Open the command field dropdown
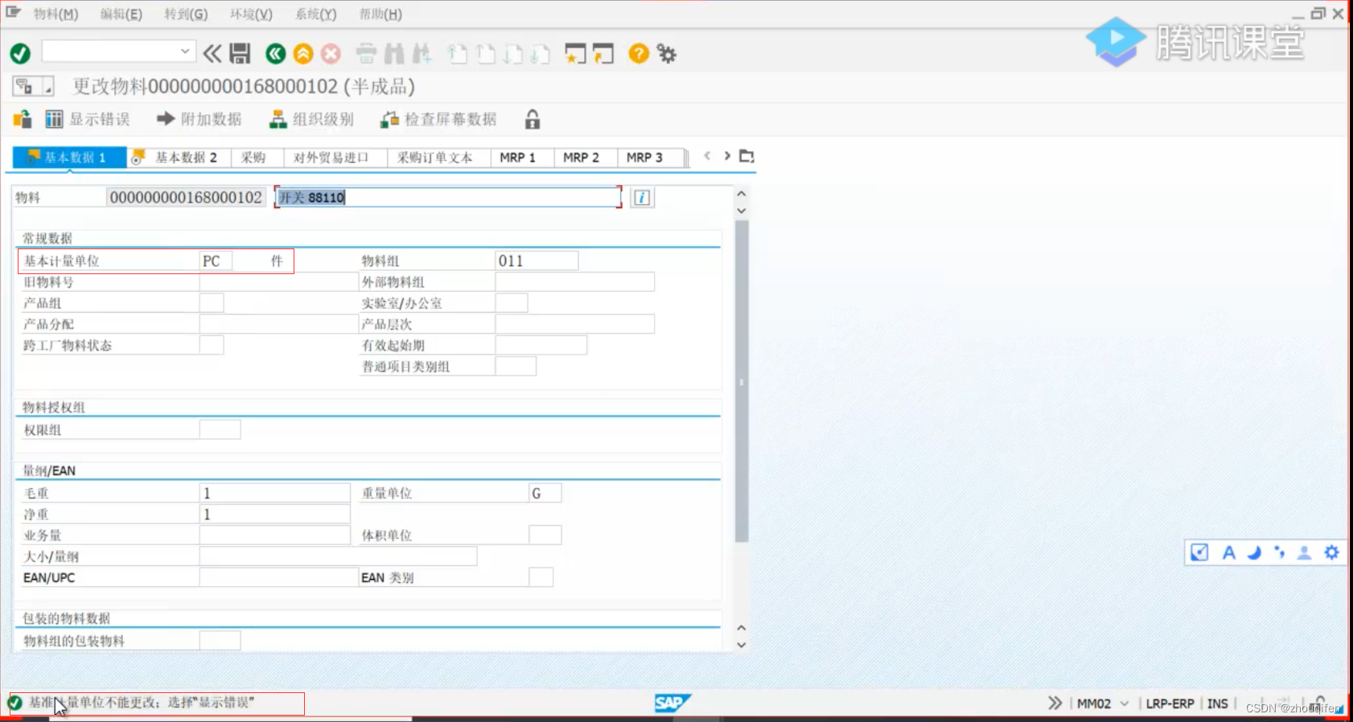This screenshot has height=722, width=1353. (186, 51)
